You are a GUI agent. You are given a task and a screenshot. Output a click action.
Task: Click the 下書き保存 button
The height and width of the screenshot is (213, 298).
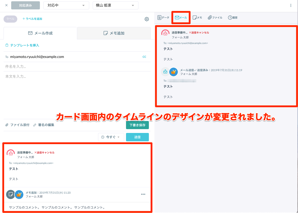[x=137, y=125]
